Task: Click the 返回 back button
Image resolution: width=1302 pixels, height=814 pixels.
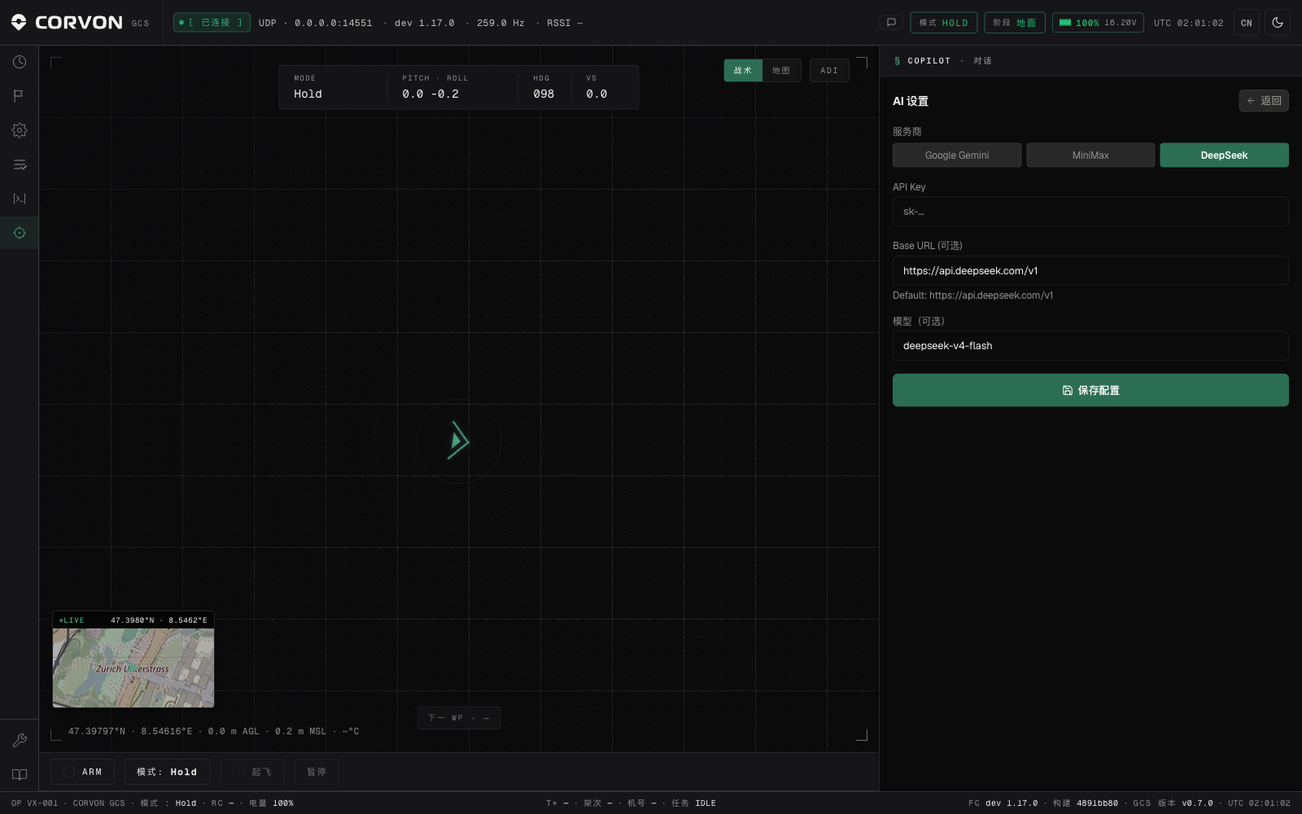Action: [x=1264, y=101]
